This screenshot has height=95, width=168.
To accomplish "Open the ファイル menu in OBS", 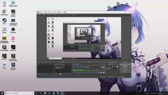I will pyautogui.click(x=39, y=15).
